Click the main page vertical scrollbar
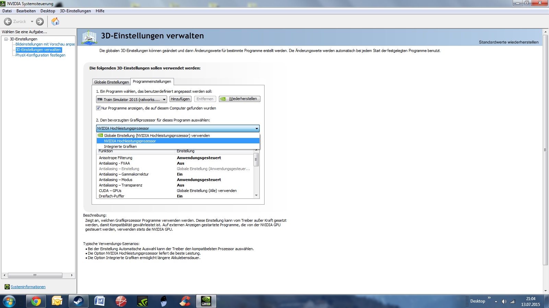 point(546,150)
